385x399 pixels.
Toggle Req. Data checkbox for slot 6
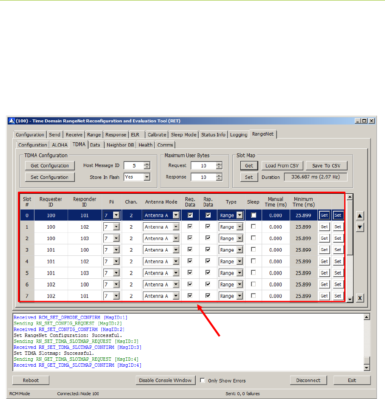click(x=190, y=284)
